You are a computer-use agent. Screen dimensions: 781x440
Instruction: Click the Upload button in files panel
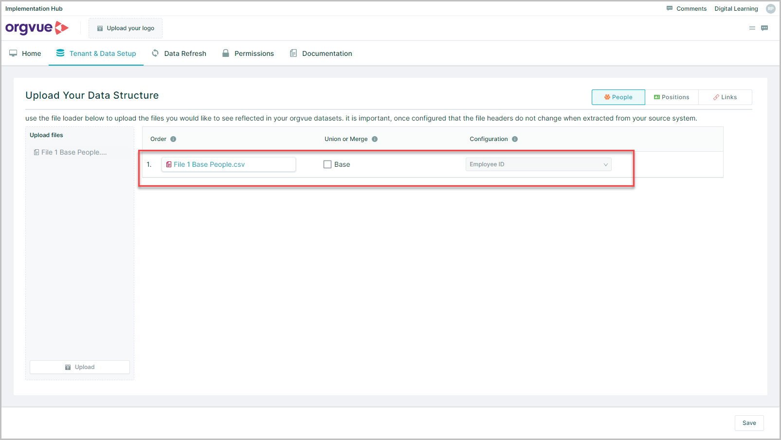[x=80, y=367]
